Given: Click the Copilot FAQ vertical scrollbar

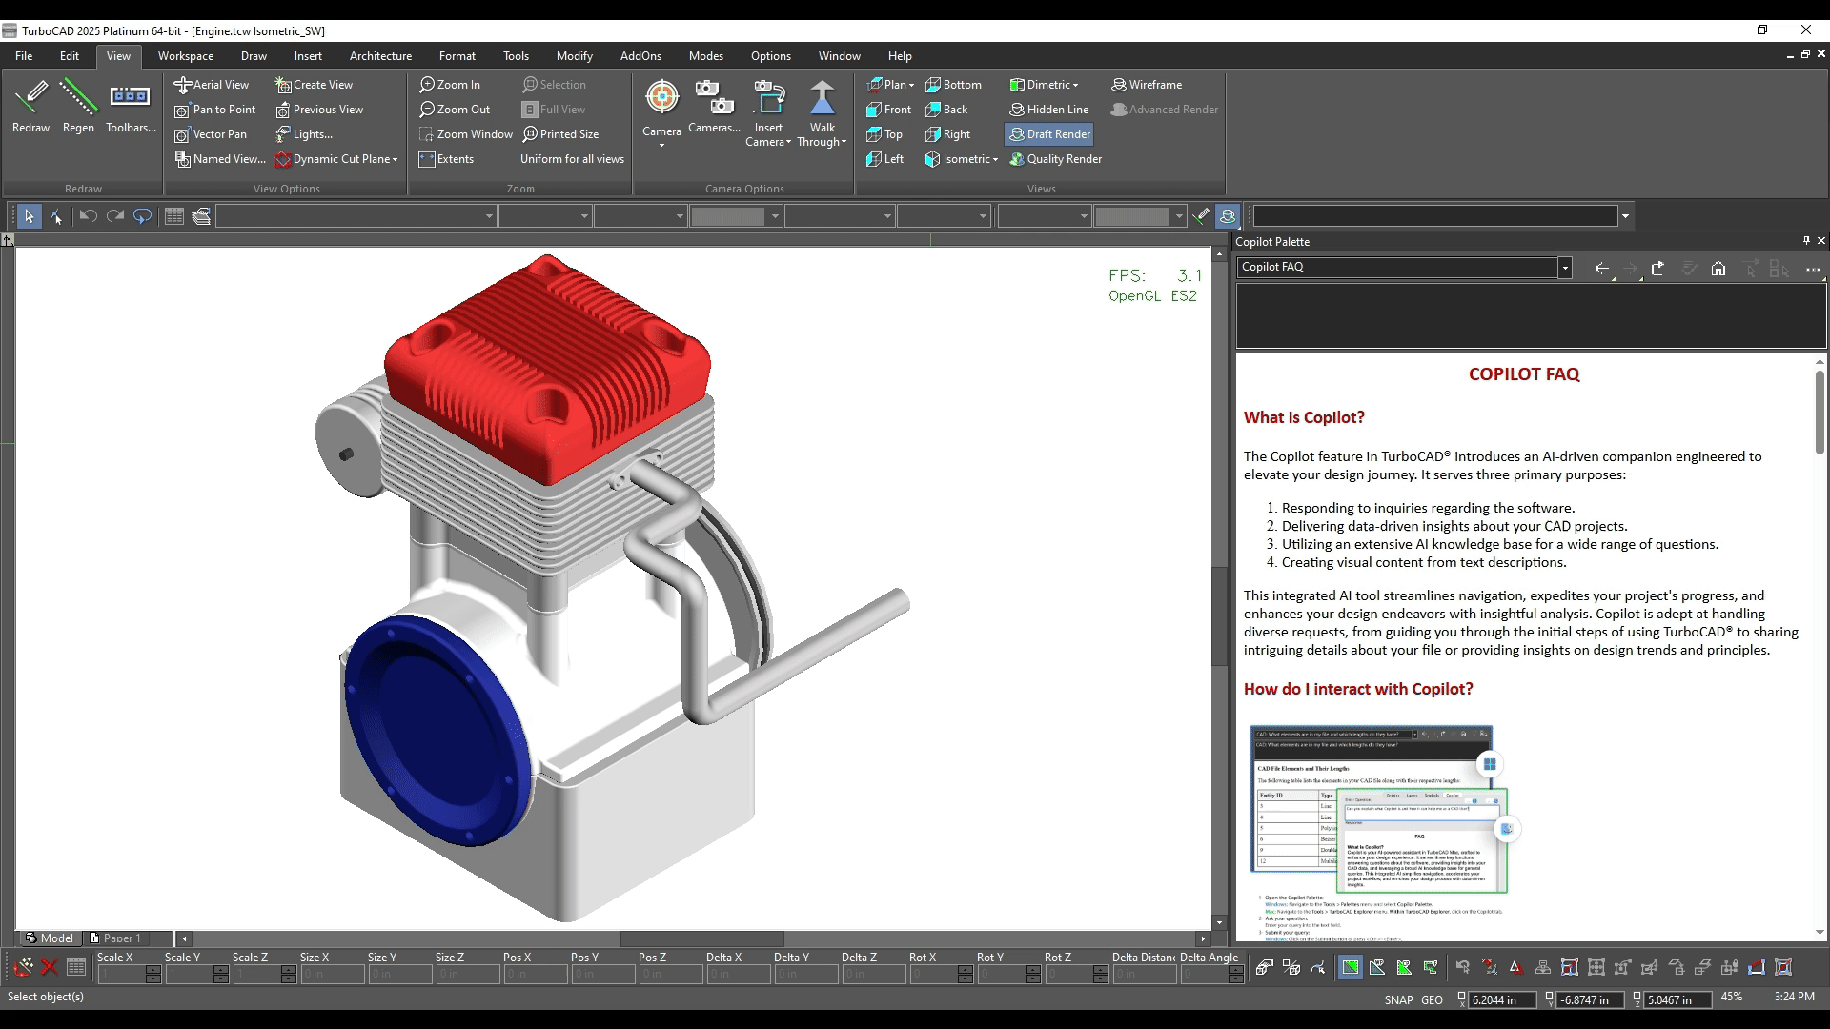Looking at the screenshot, I should (1820, 413).
